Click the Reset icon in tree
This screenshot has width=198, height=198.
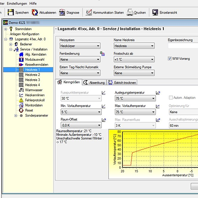[x=21, y=110]
